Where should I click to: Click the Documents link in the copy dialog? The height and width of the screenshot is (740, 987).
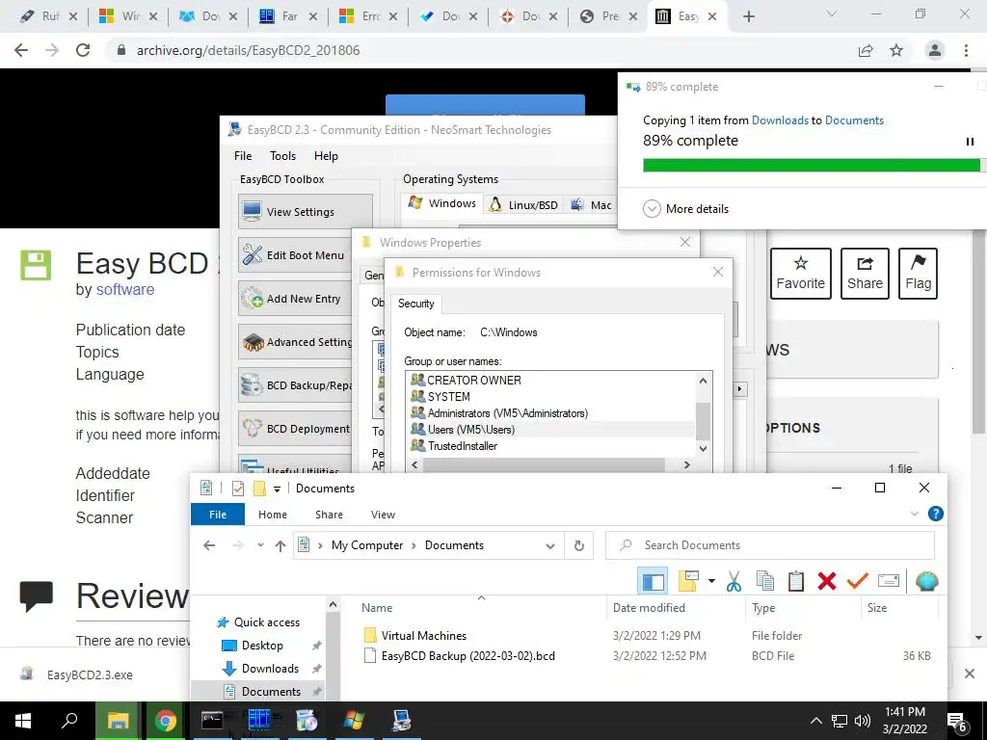pos(854,120)
